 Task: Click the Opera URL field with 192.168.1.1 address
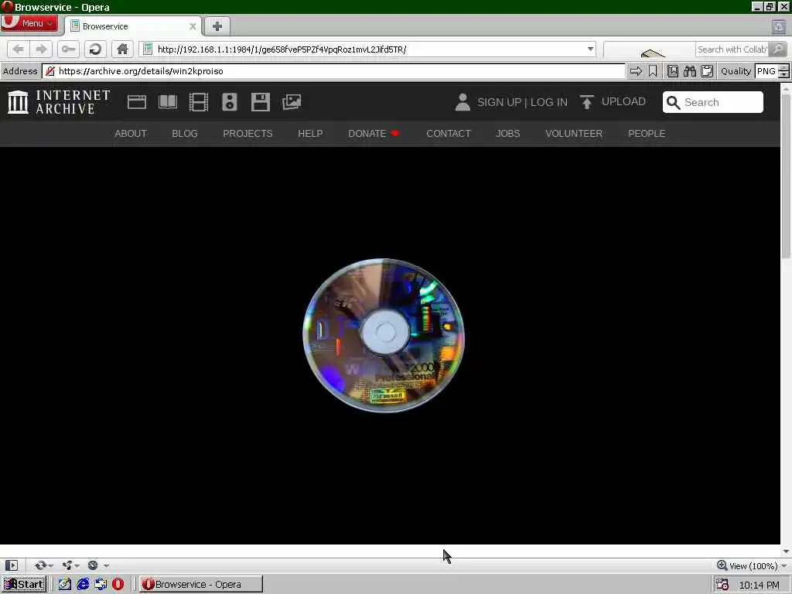(366, 49)
